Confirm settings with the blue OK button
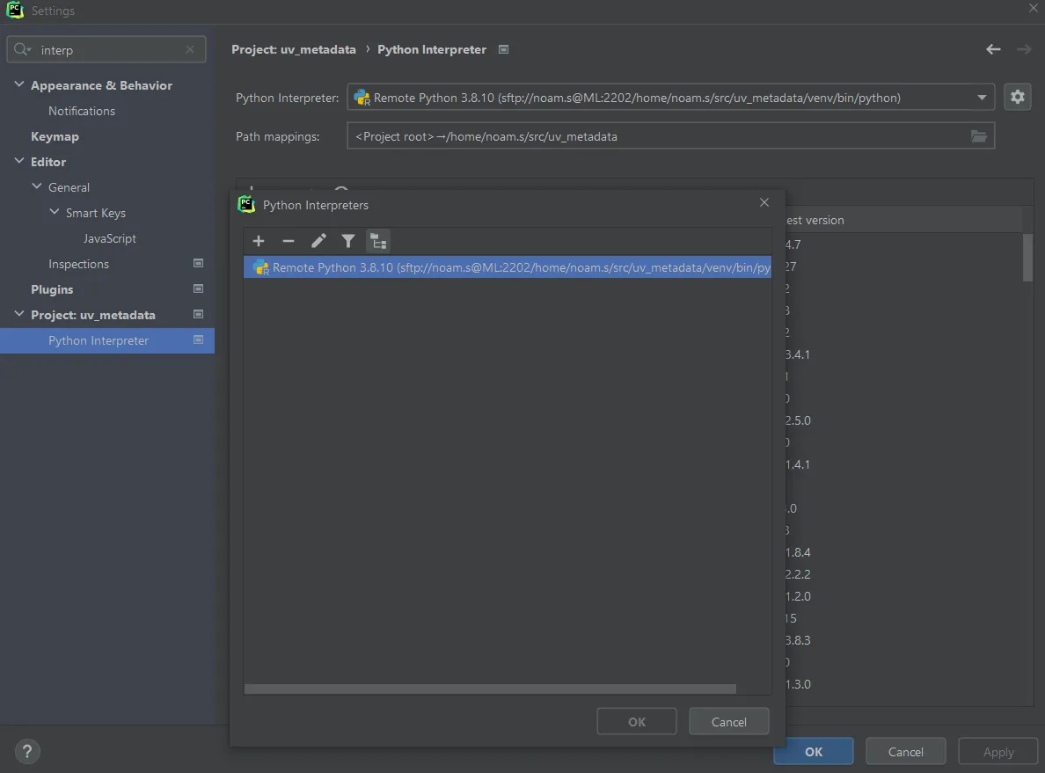This screenshot has width=1045, height=773. 814,752
